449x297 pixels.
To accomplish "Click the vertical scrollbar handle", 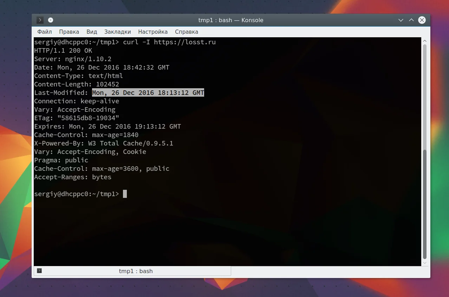I will (x=425, y=204).
